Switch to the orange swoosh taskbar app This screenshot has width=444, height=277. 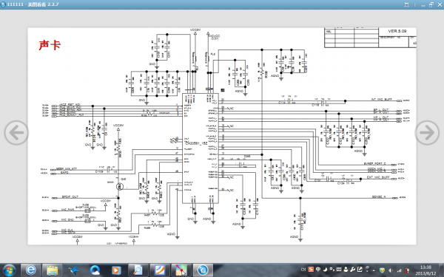click(159, 270)
